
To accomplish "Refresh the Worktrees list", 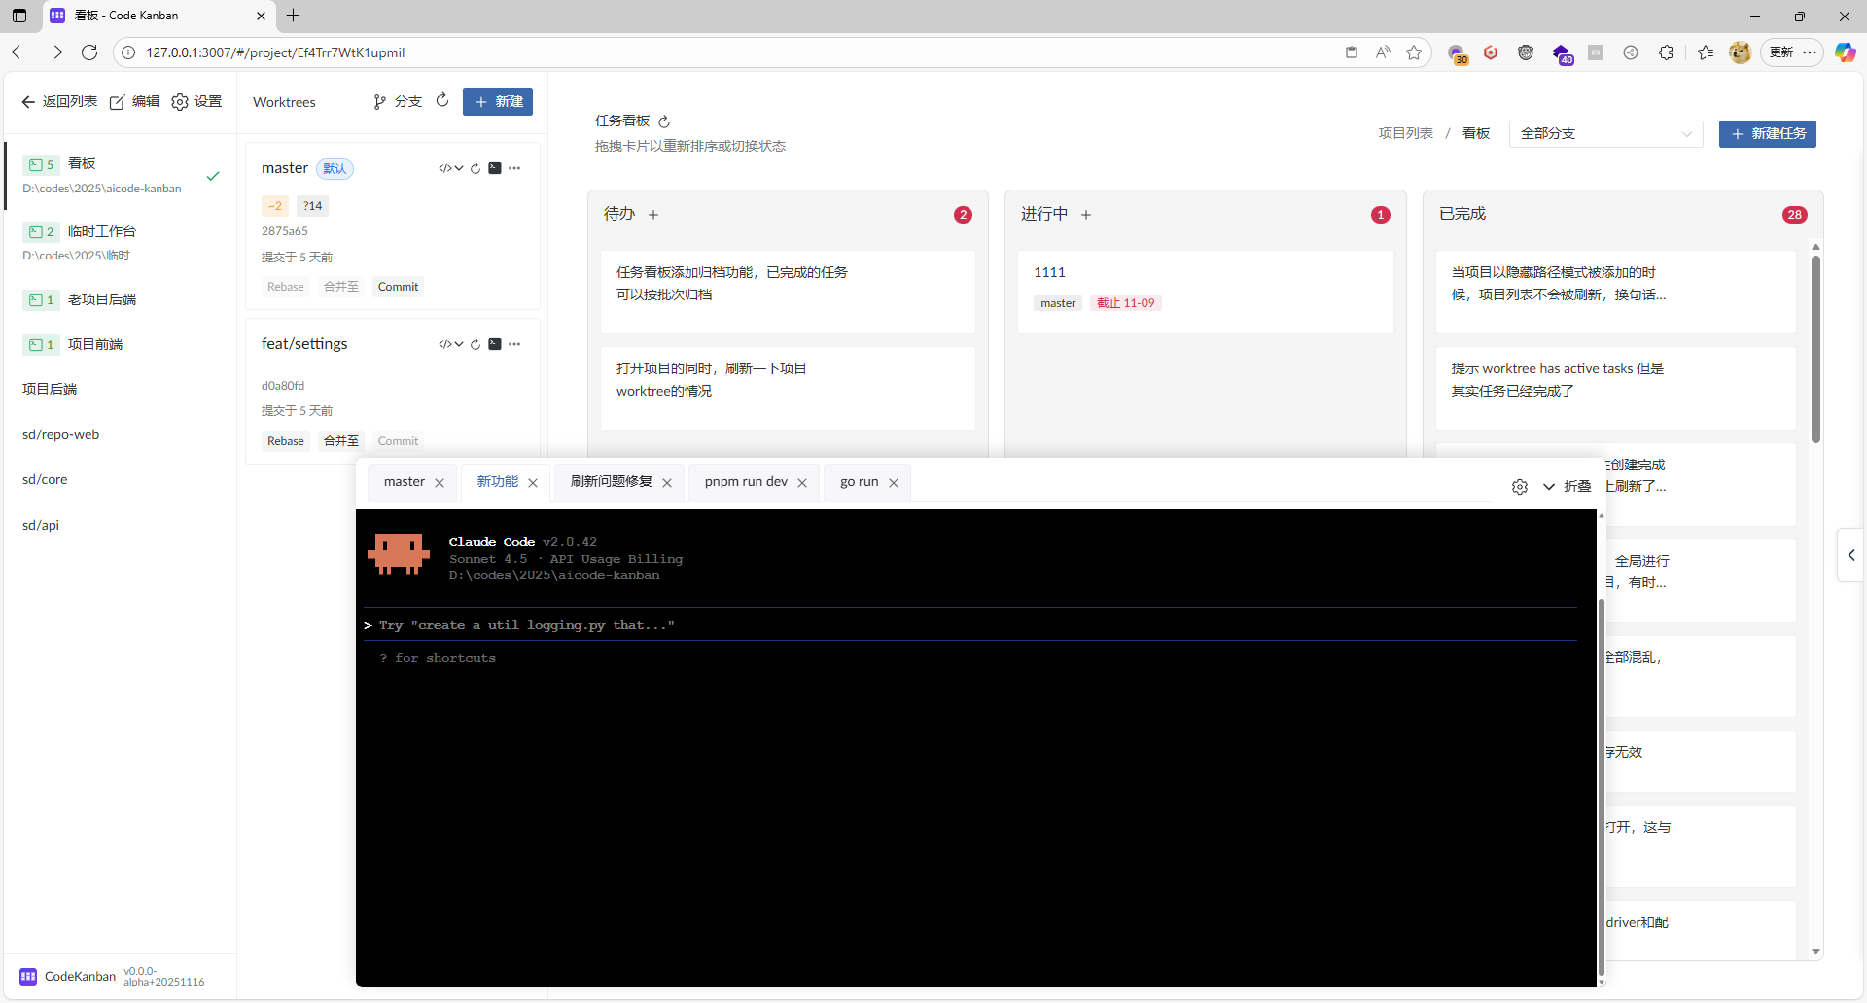I will (x=442, y=100).
